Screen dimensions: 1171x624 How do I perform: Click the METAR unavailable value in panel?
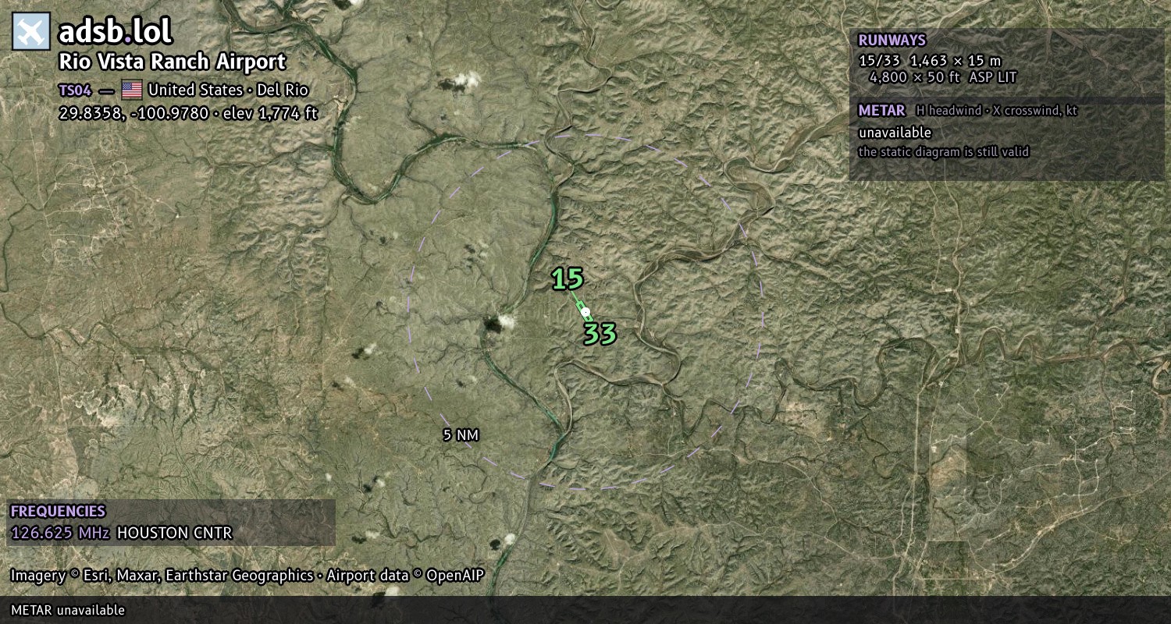pos(895,133)
